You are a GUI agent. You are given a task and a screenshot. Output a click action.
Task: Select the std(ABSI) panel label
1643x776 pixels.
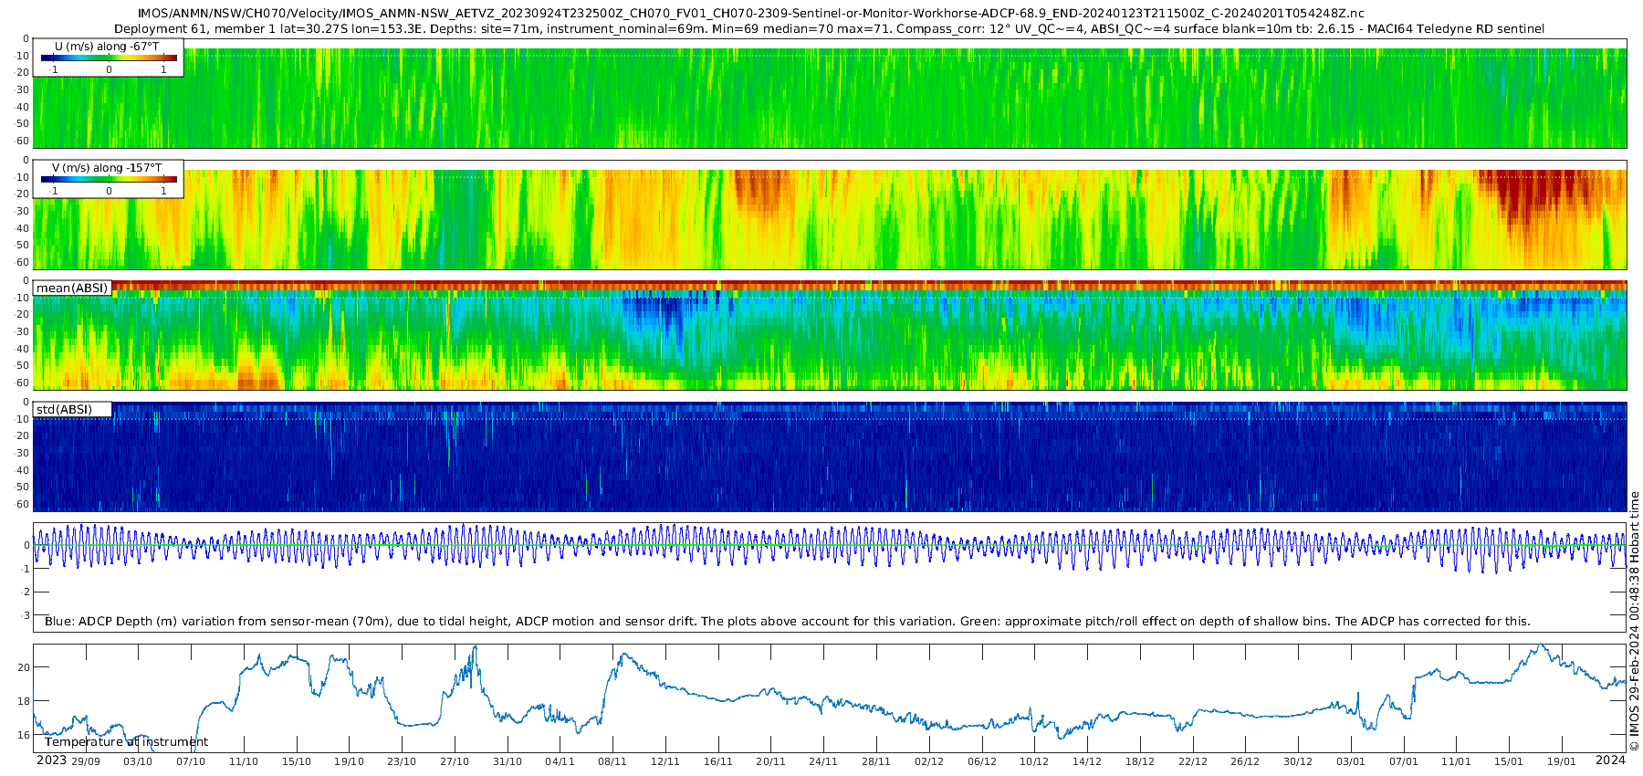(x=72, y=409)
